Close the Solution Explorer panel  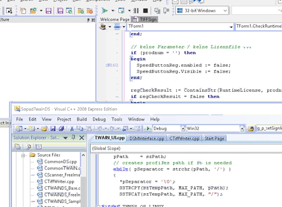[x=82, y=138]
